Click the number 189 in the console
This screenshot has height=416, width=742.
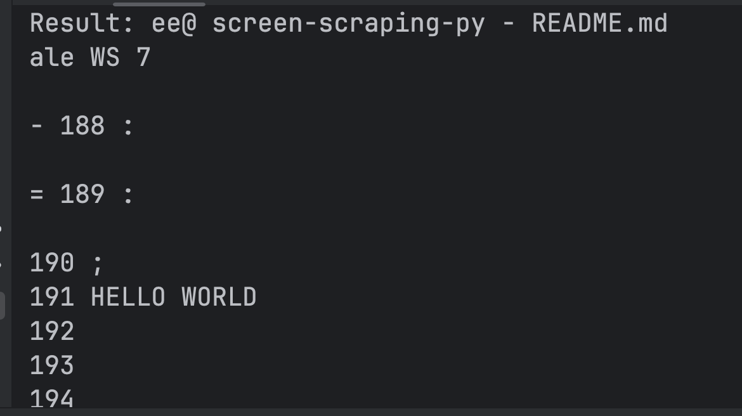point(82,194)
